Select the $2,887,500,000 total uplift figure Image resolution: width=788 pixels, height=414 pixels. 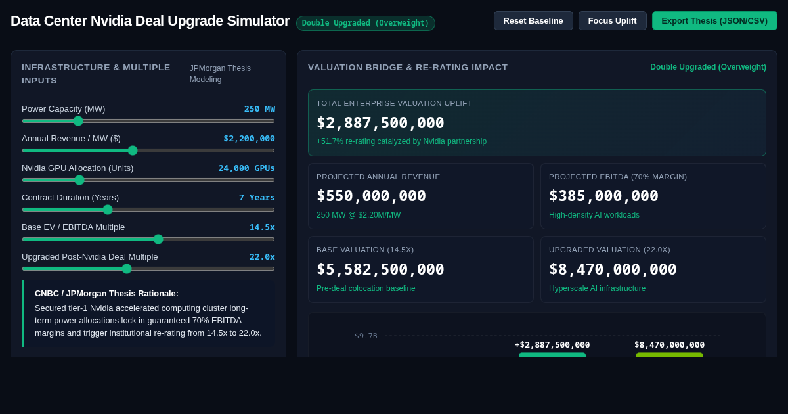click(380, 123)
